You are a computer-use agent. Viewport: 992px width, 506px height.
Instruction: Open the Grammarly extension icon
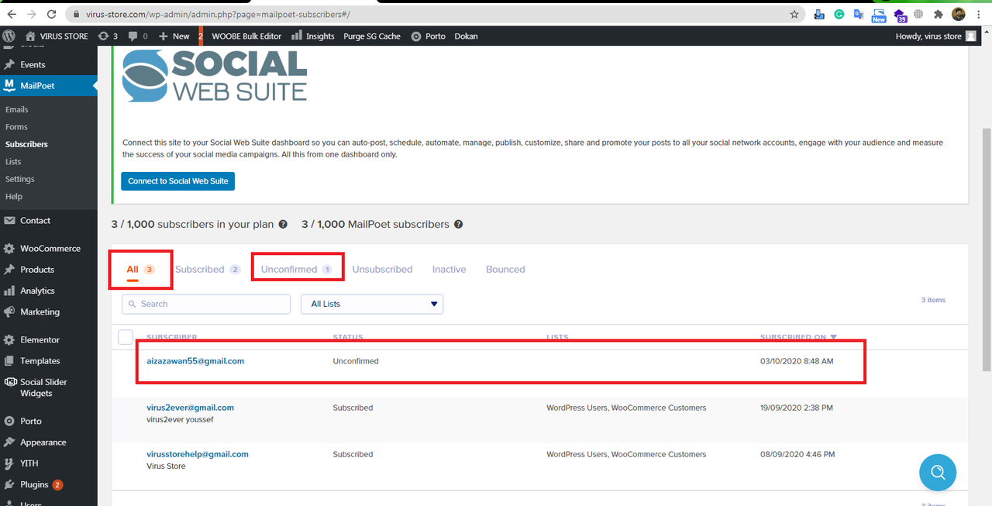(839, 14)
